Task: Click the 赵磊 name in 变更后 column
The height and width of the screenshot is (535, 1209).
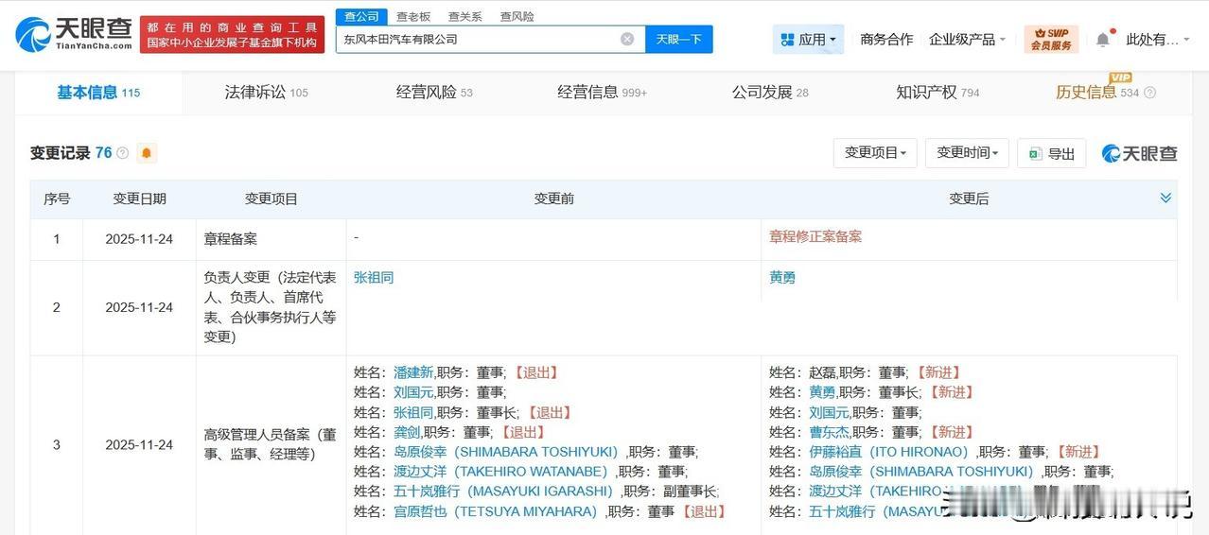Action: tap(822, 372)
